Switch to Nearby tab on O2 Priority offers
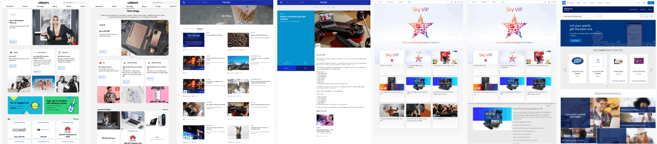 pyautogui.click(x=186, y=29)
